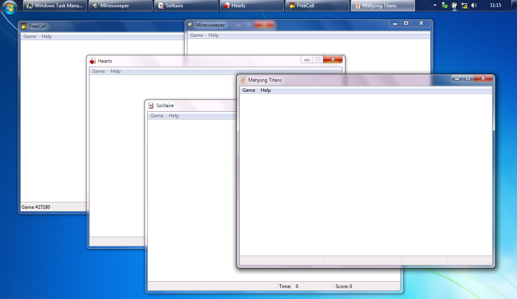The height and width of the screenshot is (299, 517).
Task: Open Game menu in Mahjong Titans
Action: [x=249, y=90]
